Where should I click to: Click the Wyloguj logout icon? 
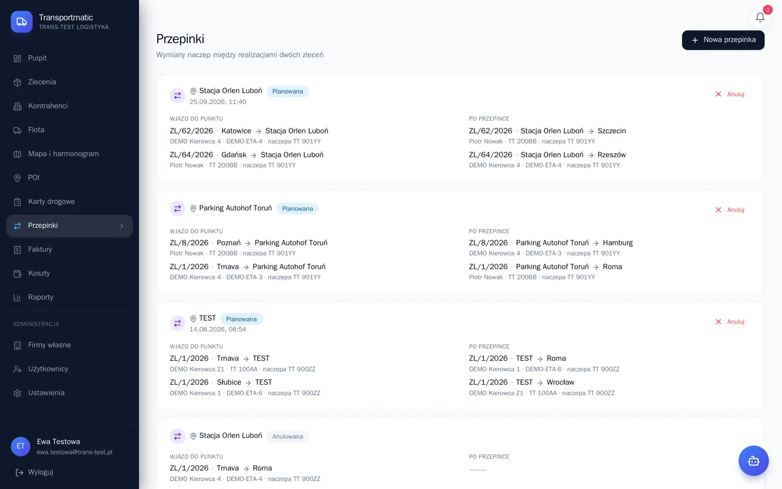(x=20, y=473)
